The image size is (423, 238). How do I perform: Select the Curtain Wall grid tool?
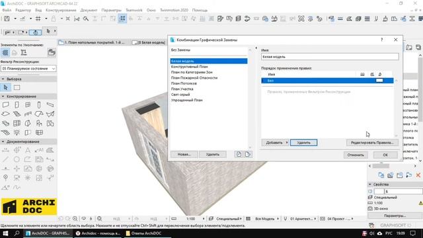17,124
